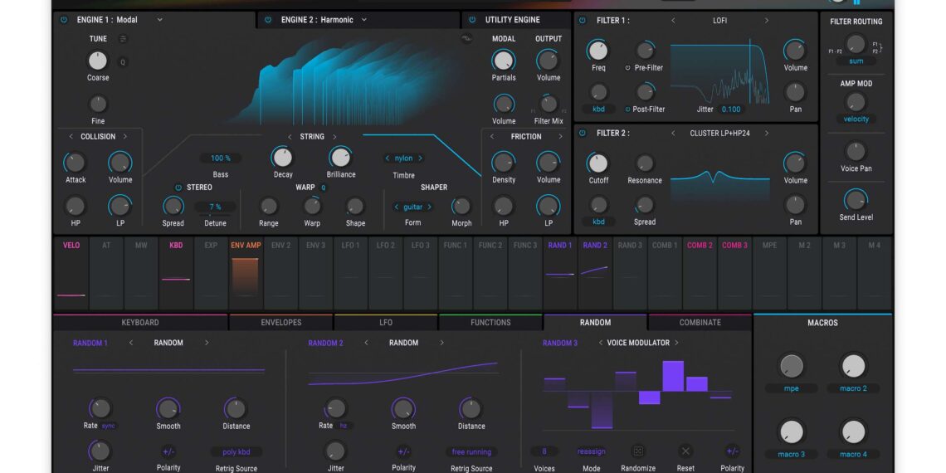Click the tune quantize Q icon beside Coarse

pos(123,61)
